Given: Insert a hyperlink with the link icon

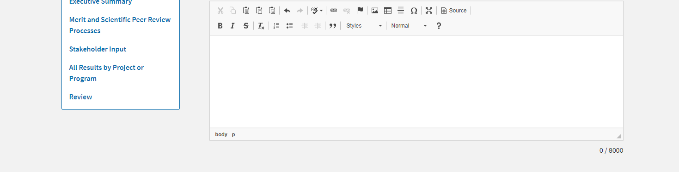Looking at the screenshot, I should point(334,11).
